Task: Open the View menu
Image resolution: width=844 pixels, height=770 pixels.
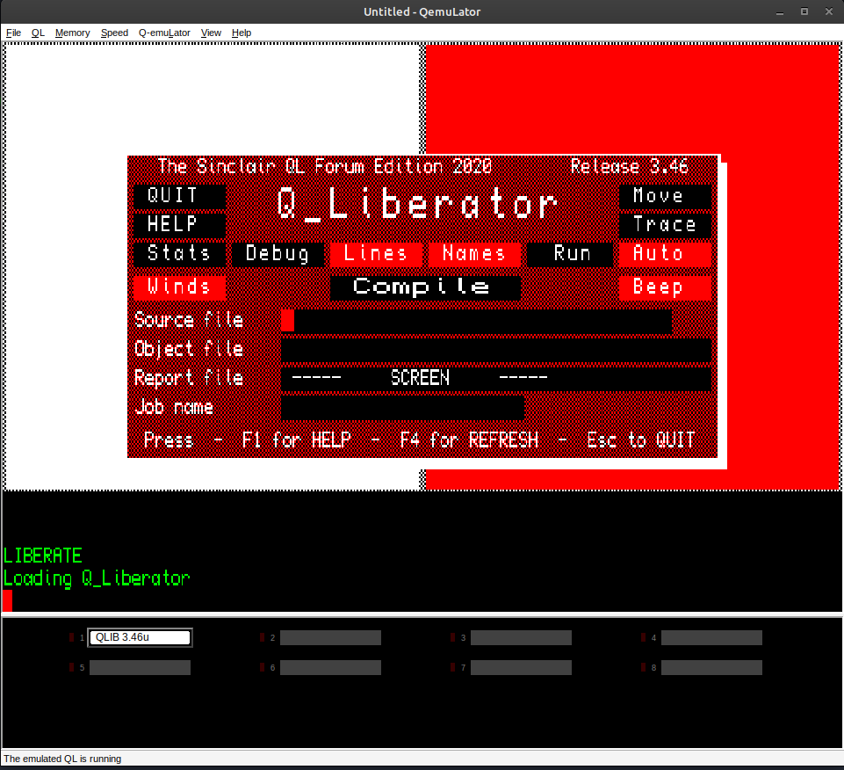Action: (x=211, y=33)
